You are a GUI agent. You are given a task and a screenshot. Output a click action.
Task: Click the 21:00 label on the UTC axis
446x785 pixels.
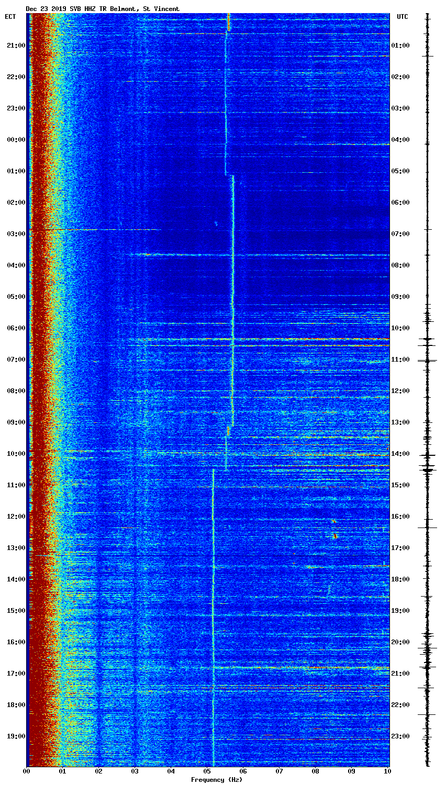point(400,674)
